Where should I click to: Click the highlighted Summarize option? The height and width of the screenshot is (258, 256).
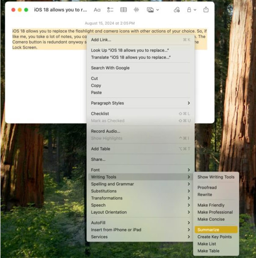click(x=216, y=230)
